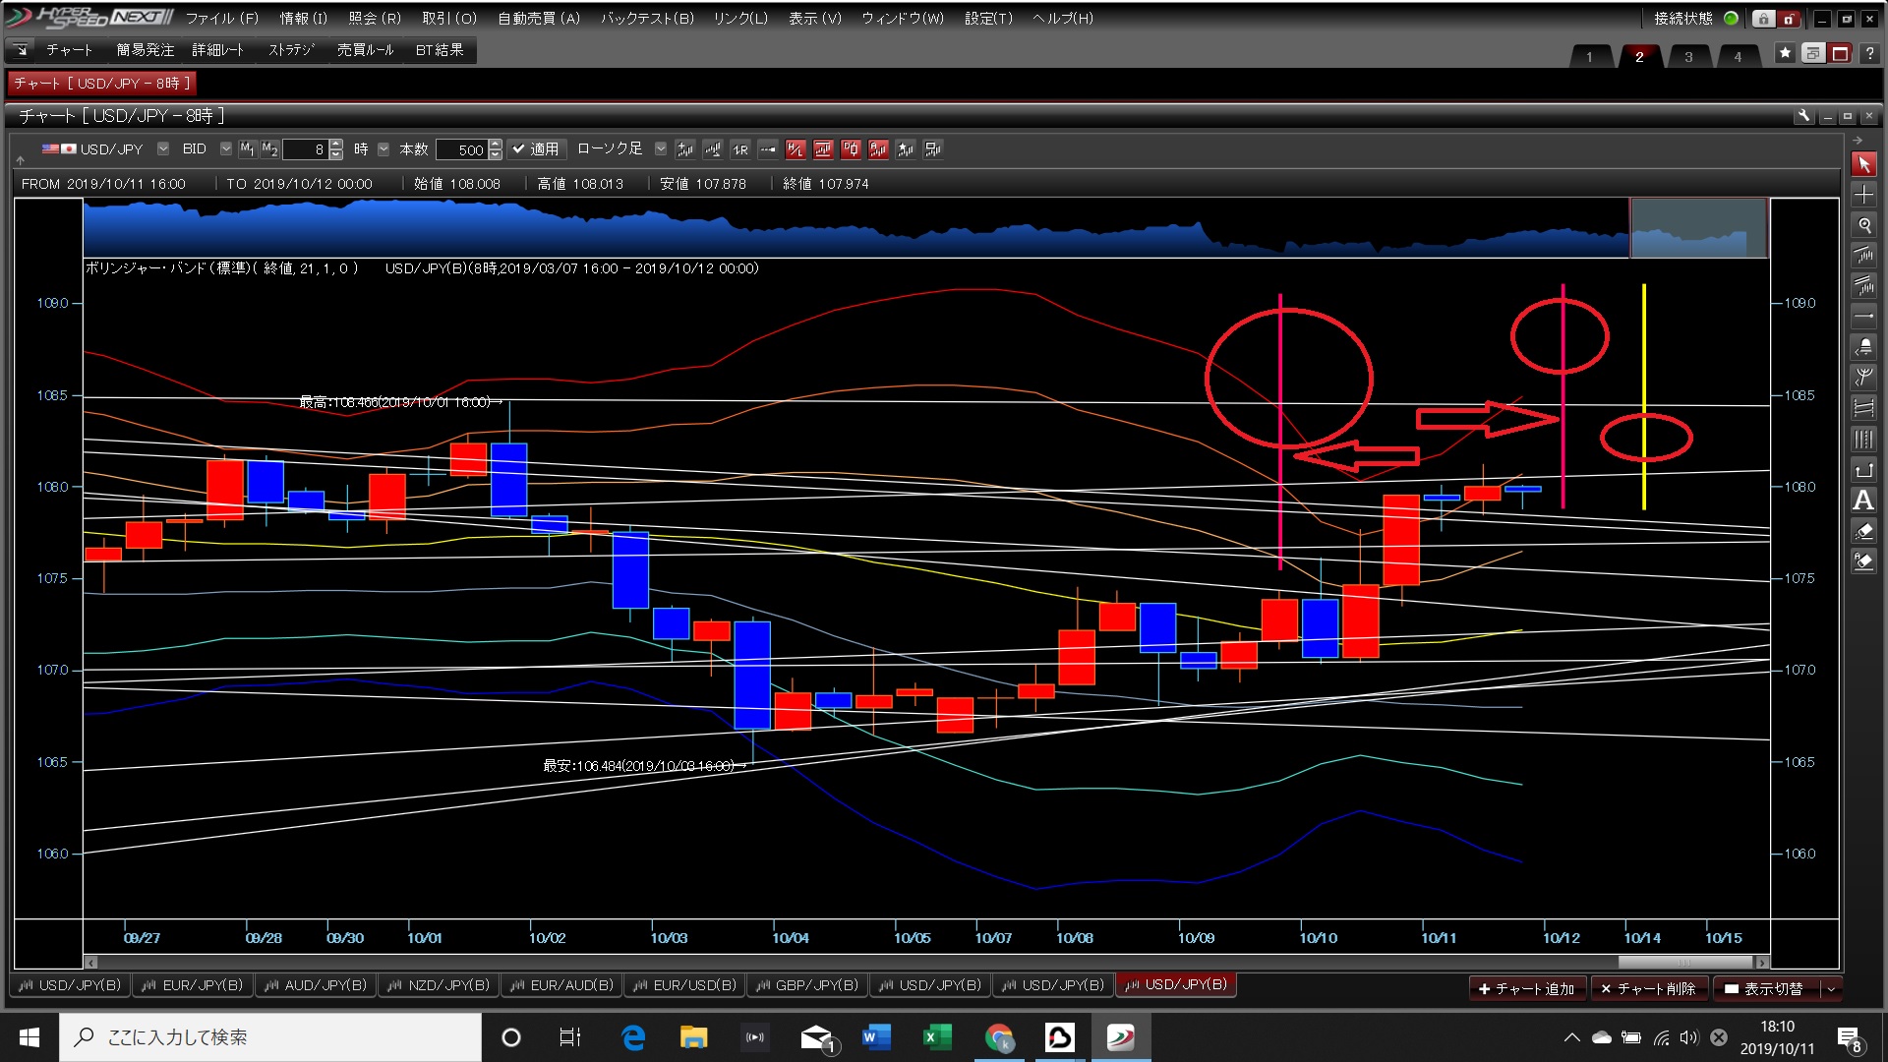Select the Fibonacci retracement lines tool
The width and height of the screenshot is (1888, 1062).
click(1863, 408)
